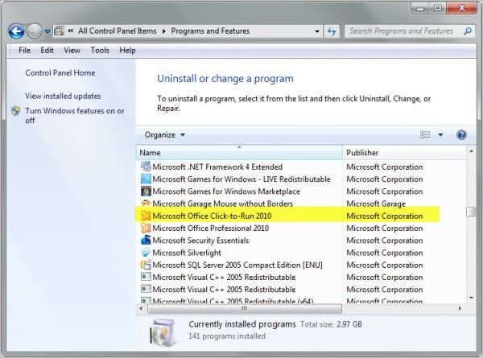Minimize the Programs and Features window
Screen dimensions: 483x358
[420, 8]
